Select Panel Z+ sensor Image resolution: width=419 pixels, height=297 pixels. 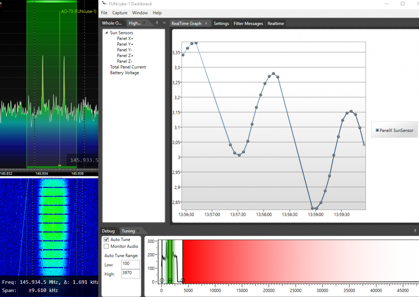[125, 56]
